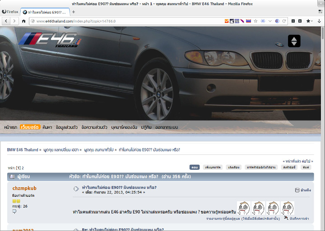Image resolution: width=325 pixels, height=231 pixels.
Task: Click the RSS feed icon in address bar
Action: tap(227, 21)
